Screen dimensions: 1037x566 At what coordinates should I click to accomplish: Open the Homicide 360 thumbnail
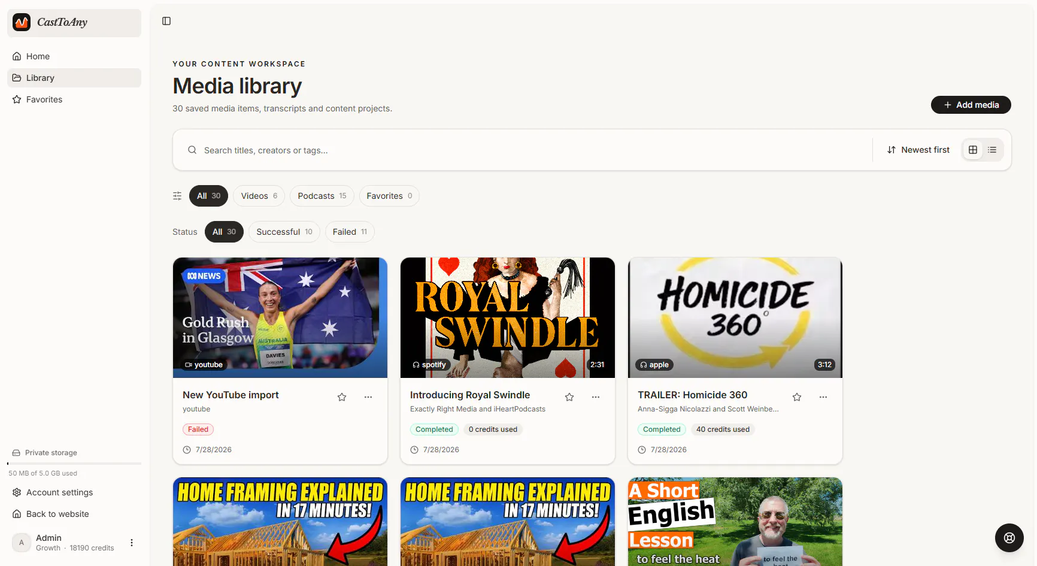pyautogui.click(x=735, y=318)
